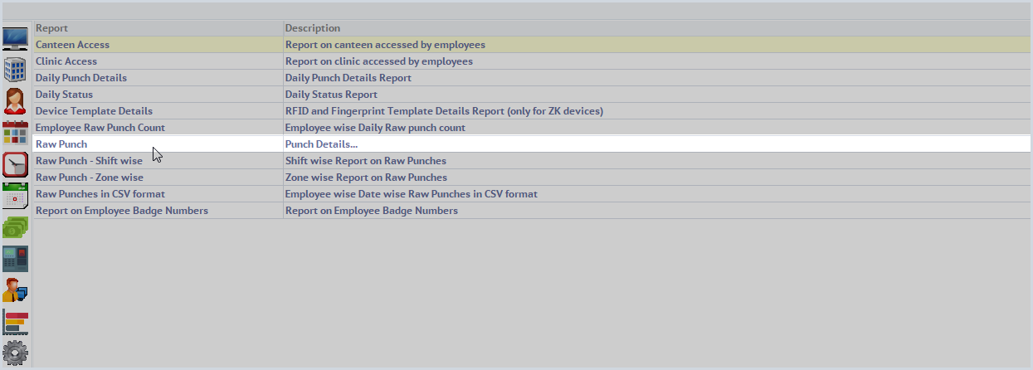Click 'Shift wise Report on Raw Punches' description
This screenshot has width=1033, height=370.
pos(366,161)
